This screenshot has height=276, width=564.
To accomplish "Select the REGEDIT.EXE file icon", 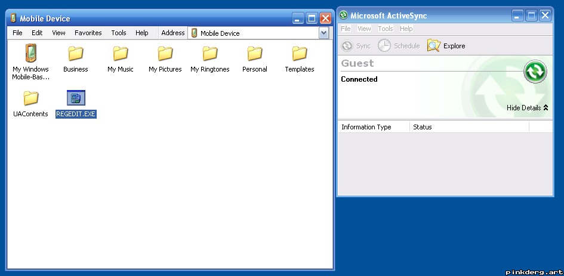I will click(x=76, y=98).
